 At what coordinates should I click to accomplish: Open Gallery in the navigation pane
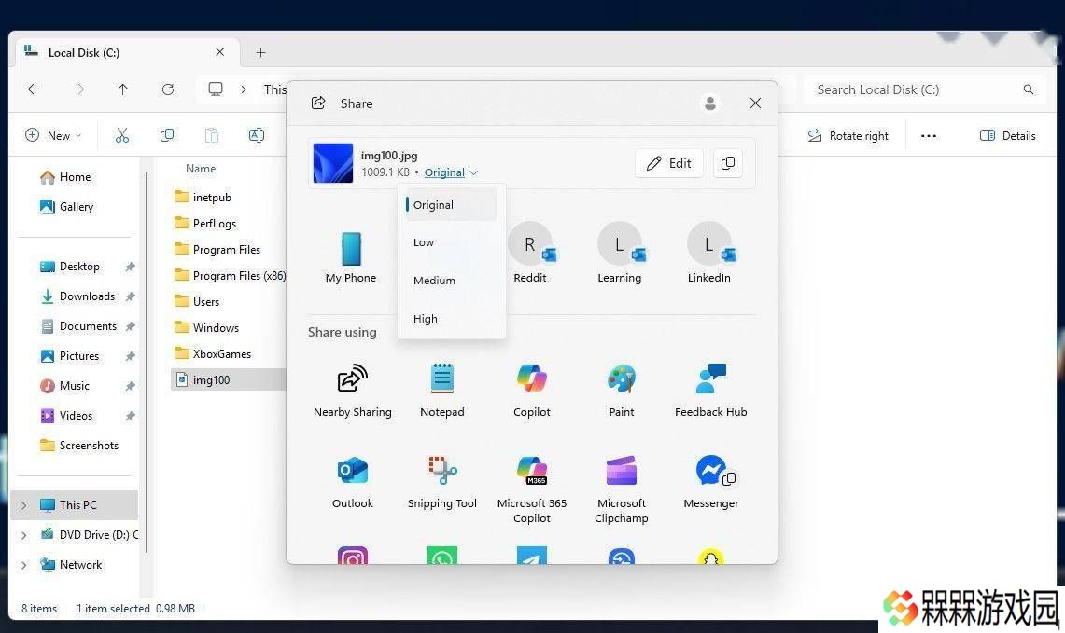tap(67, 207)
